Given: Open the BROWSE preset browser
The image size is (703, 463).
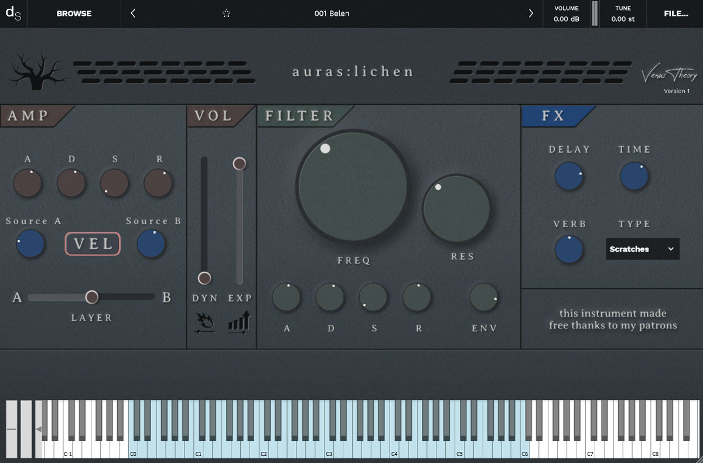Looking at the screenshot, I should tap(74, 13).
